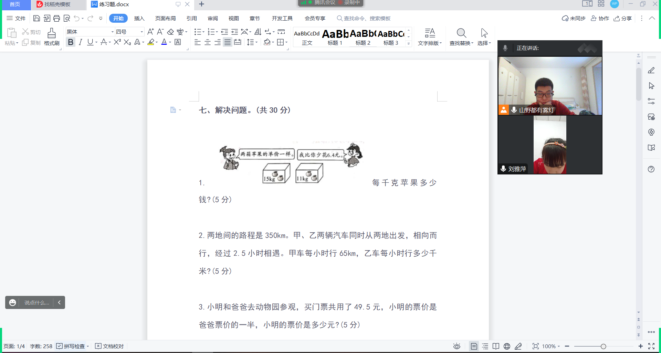Click 文档校对 in status bar

tap(109, 346)
